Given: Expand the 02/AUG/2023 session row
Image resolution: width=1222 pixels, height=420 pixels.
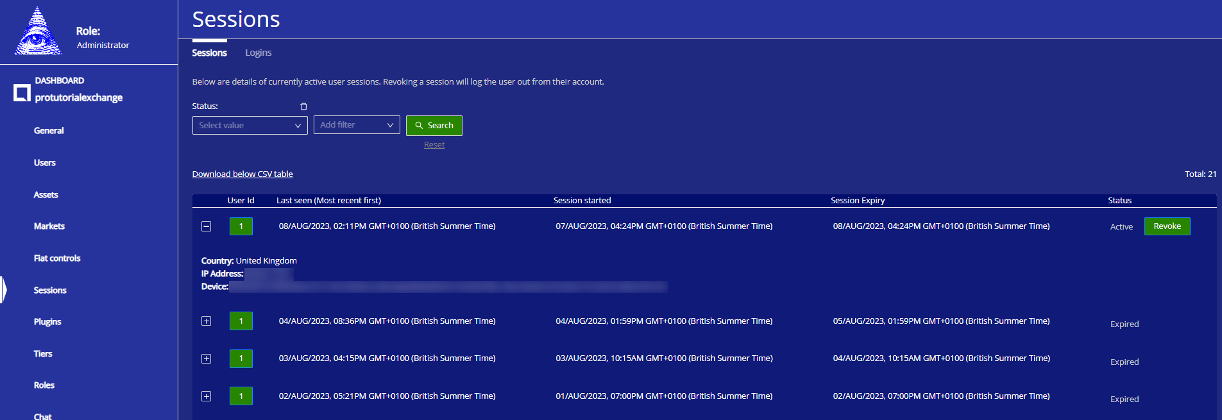Looking at the screenshot, I should click(x=207, y=396).
